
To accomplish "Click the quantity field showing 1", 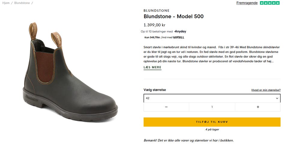I will (212, 107).
